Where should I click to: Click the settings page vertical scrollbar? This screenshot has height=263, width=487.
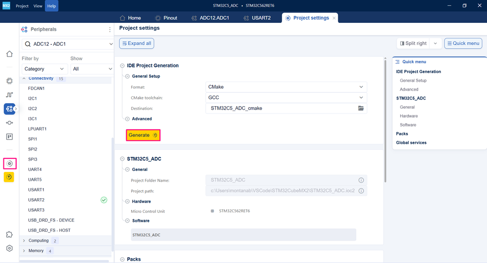[x=385, y=121]
